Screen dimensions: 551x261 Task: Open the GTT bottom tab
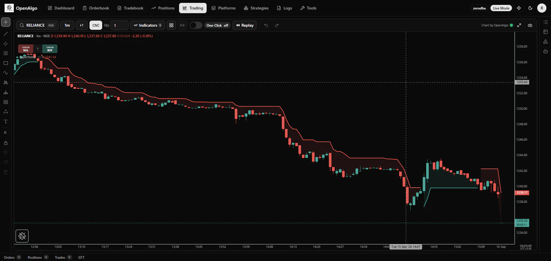point(82,257)
